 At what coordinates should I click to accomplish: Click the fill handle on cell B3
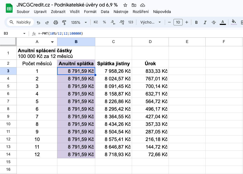[95, 75]
